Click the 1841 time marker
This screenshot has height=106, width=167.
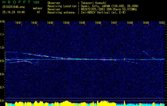click(19, 23)
